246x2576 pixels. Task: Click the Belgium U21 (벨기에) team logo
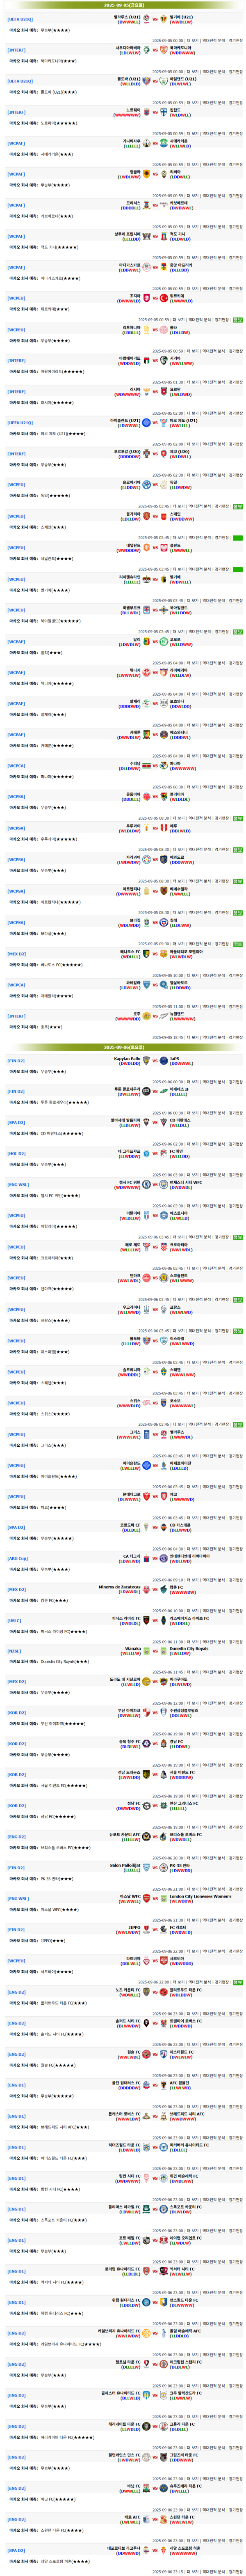tap(164, 19)
